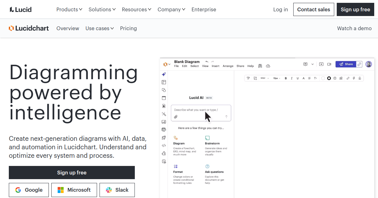Image resolution: width=378 pixels, height=198 pixels.
Task: Click the white fill color swatch
Action: coord(323,78)
